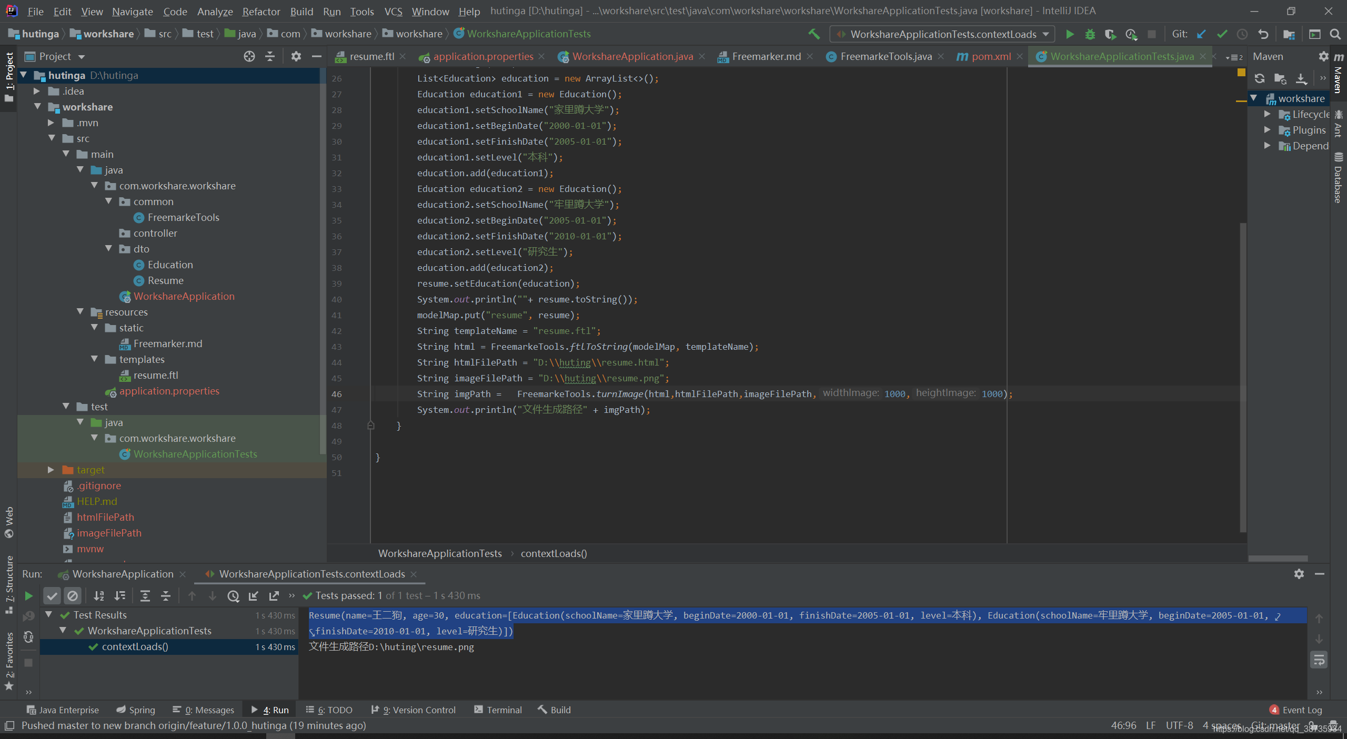Click the Revert (undo arrow) icon in toolbar
This screenshot has height=739, width=1347.
point(1263,34)
